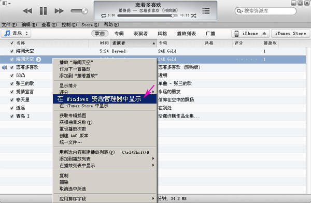
Task: Toggle the repeat icon
Action: click(104, 16)
